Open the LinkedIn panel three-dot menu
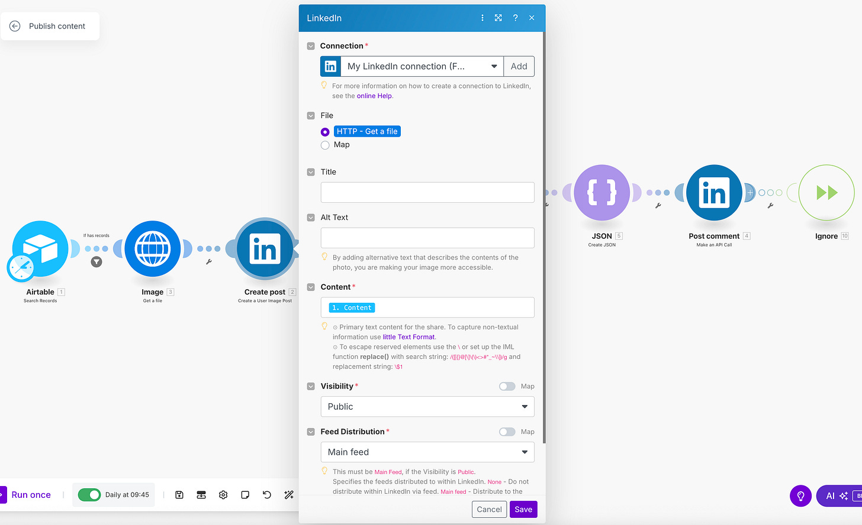The image size is (862, 525). click(x=483, y=18)
